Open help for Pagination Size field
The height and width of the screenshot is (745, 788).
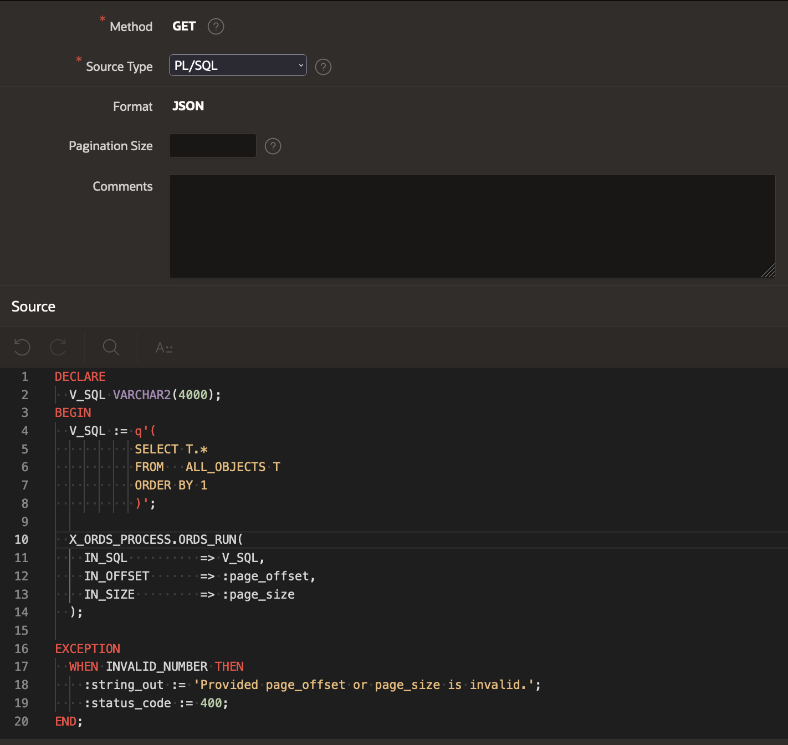coord(273,146)
